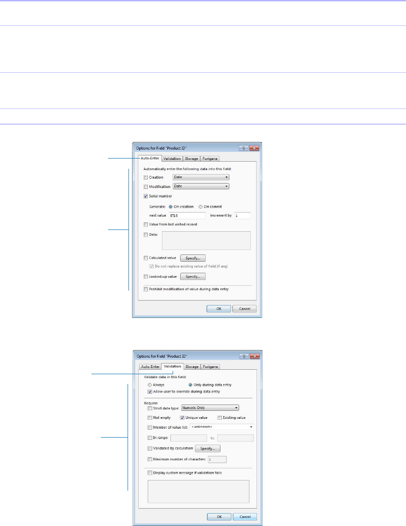Enable Maximum number of characters checkbox
Image resolution: width=406 pixels, height=526 pixels.
point(149,459)
